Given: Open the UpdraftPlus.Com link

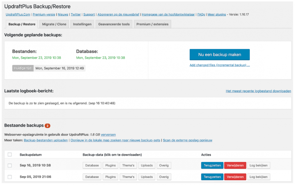Looking at the screenshot, I should tap(18, 15).
